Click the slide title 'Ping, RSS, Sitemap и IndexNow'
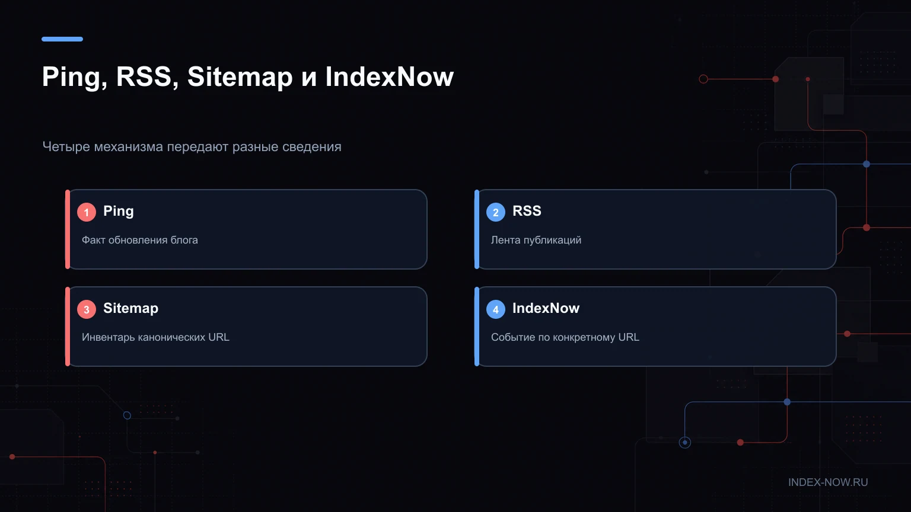The width and height of the screenshot is (911, 512). [248, 77]
